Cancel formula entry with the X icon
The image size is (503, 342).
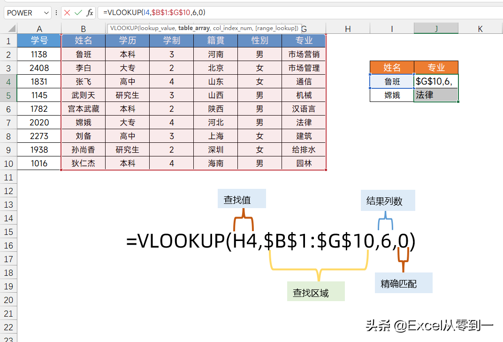pos(67,13)
